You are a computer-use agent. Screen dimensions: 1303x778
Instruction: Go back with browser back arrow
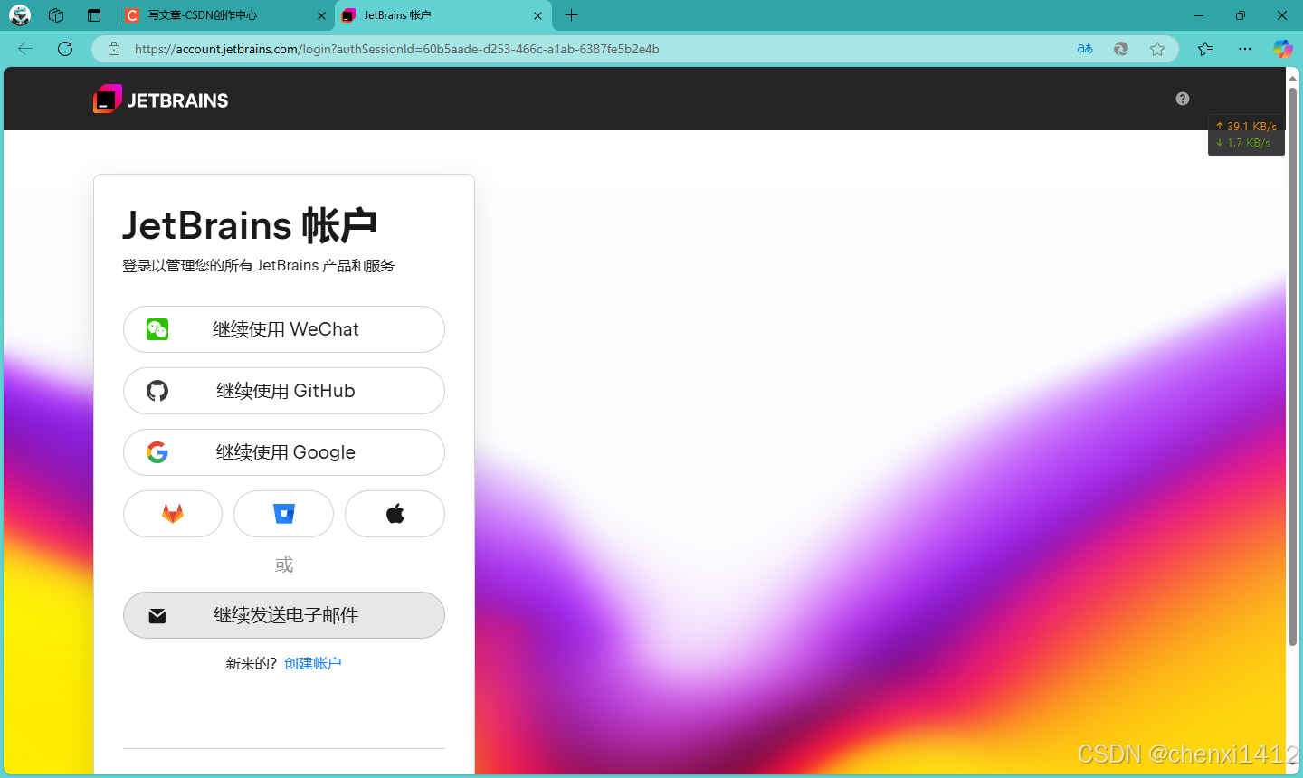tap(25, 49)
